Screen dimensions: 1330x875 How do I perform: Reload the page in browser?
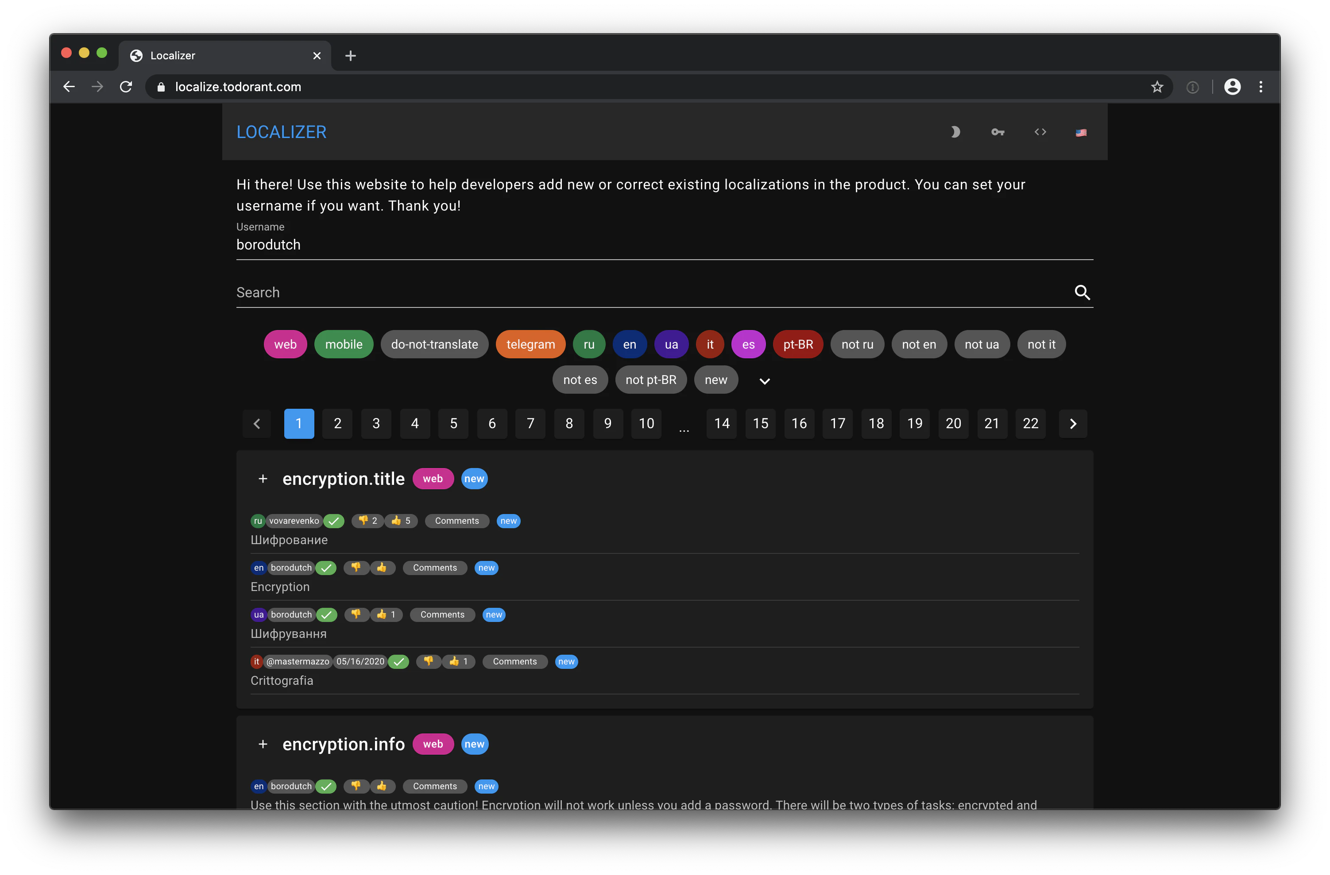coord(126,87)
